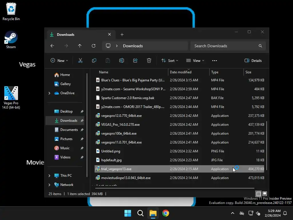293x220 pixels.
Task: Sort by the Date modified column
Action: (189, 72)
